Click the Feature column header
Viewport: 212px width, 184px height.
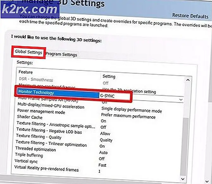26,72
